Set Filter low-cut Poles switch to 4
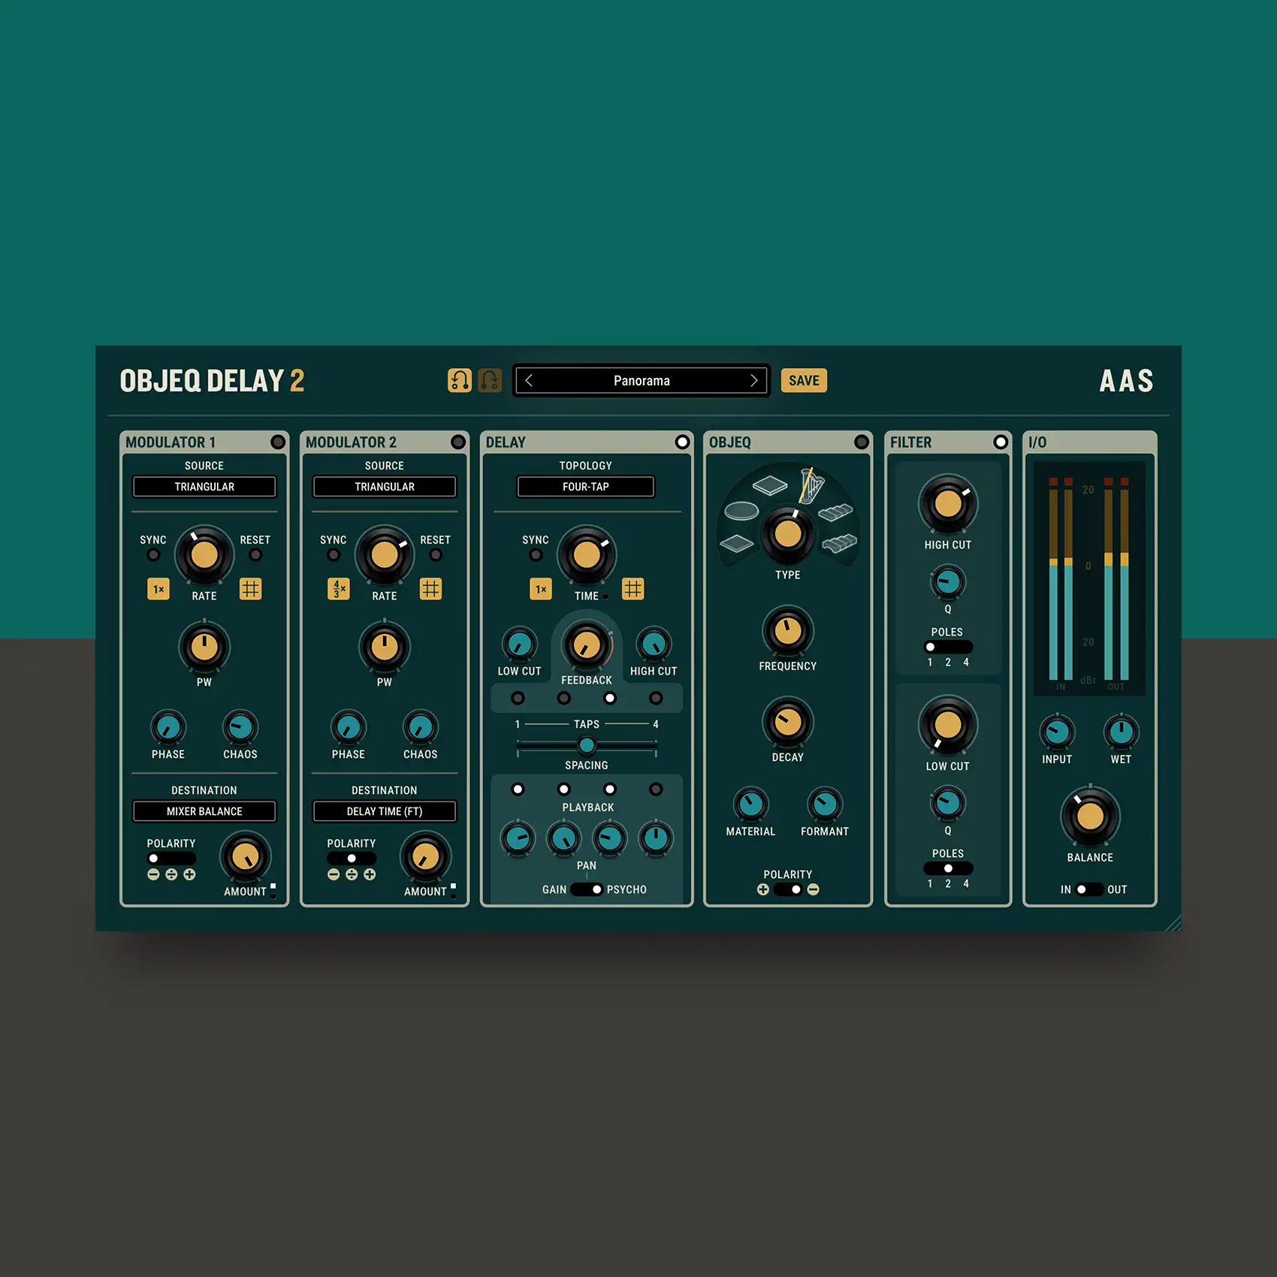This screenshot has height=1277, width=1277. click(x=967, y=868)
